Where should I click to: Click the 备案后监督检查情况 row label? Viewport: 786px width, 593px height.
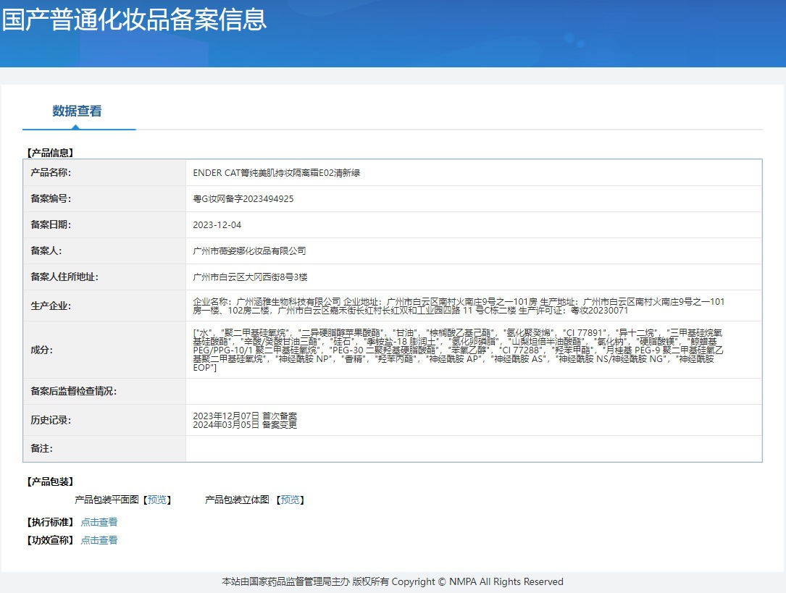pyautogui.click(x=74, y=391)
